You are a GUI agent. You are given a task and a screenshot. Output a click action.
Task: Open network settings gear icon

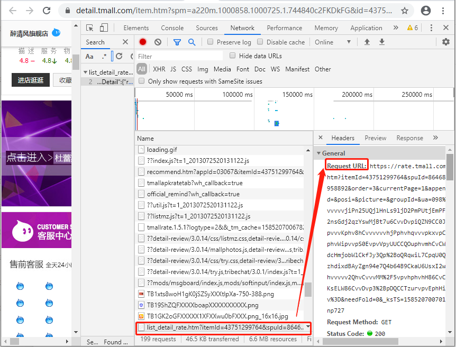click(x=446, y=42)
